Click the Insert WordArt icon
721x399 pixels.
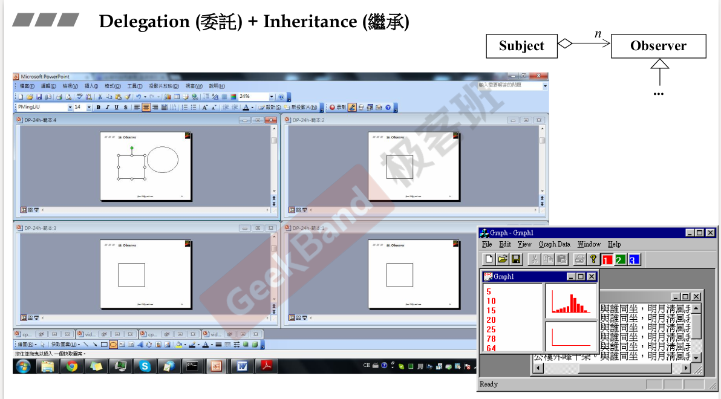(140, 345)
